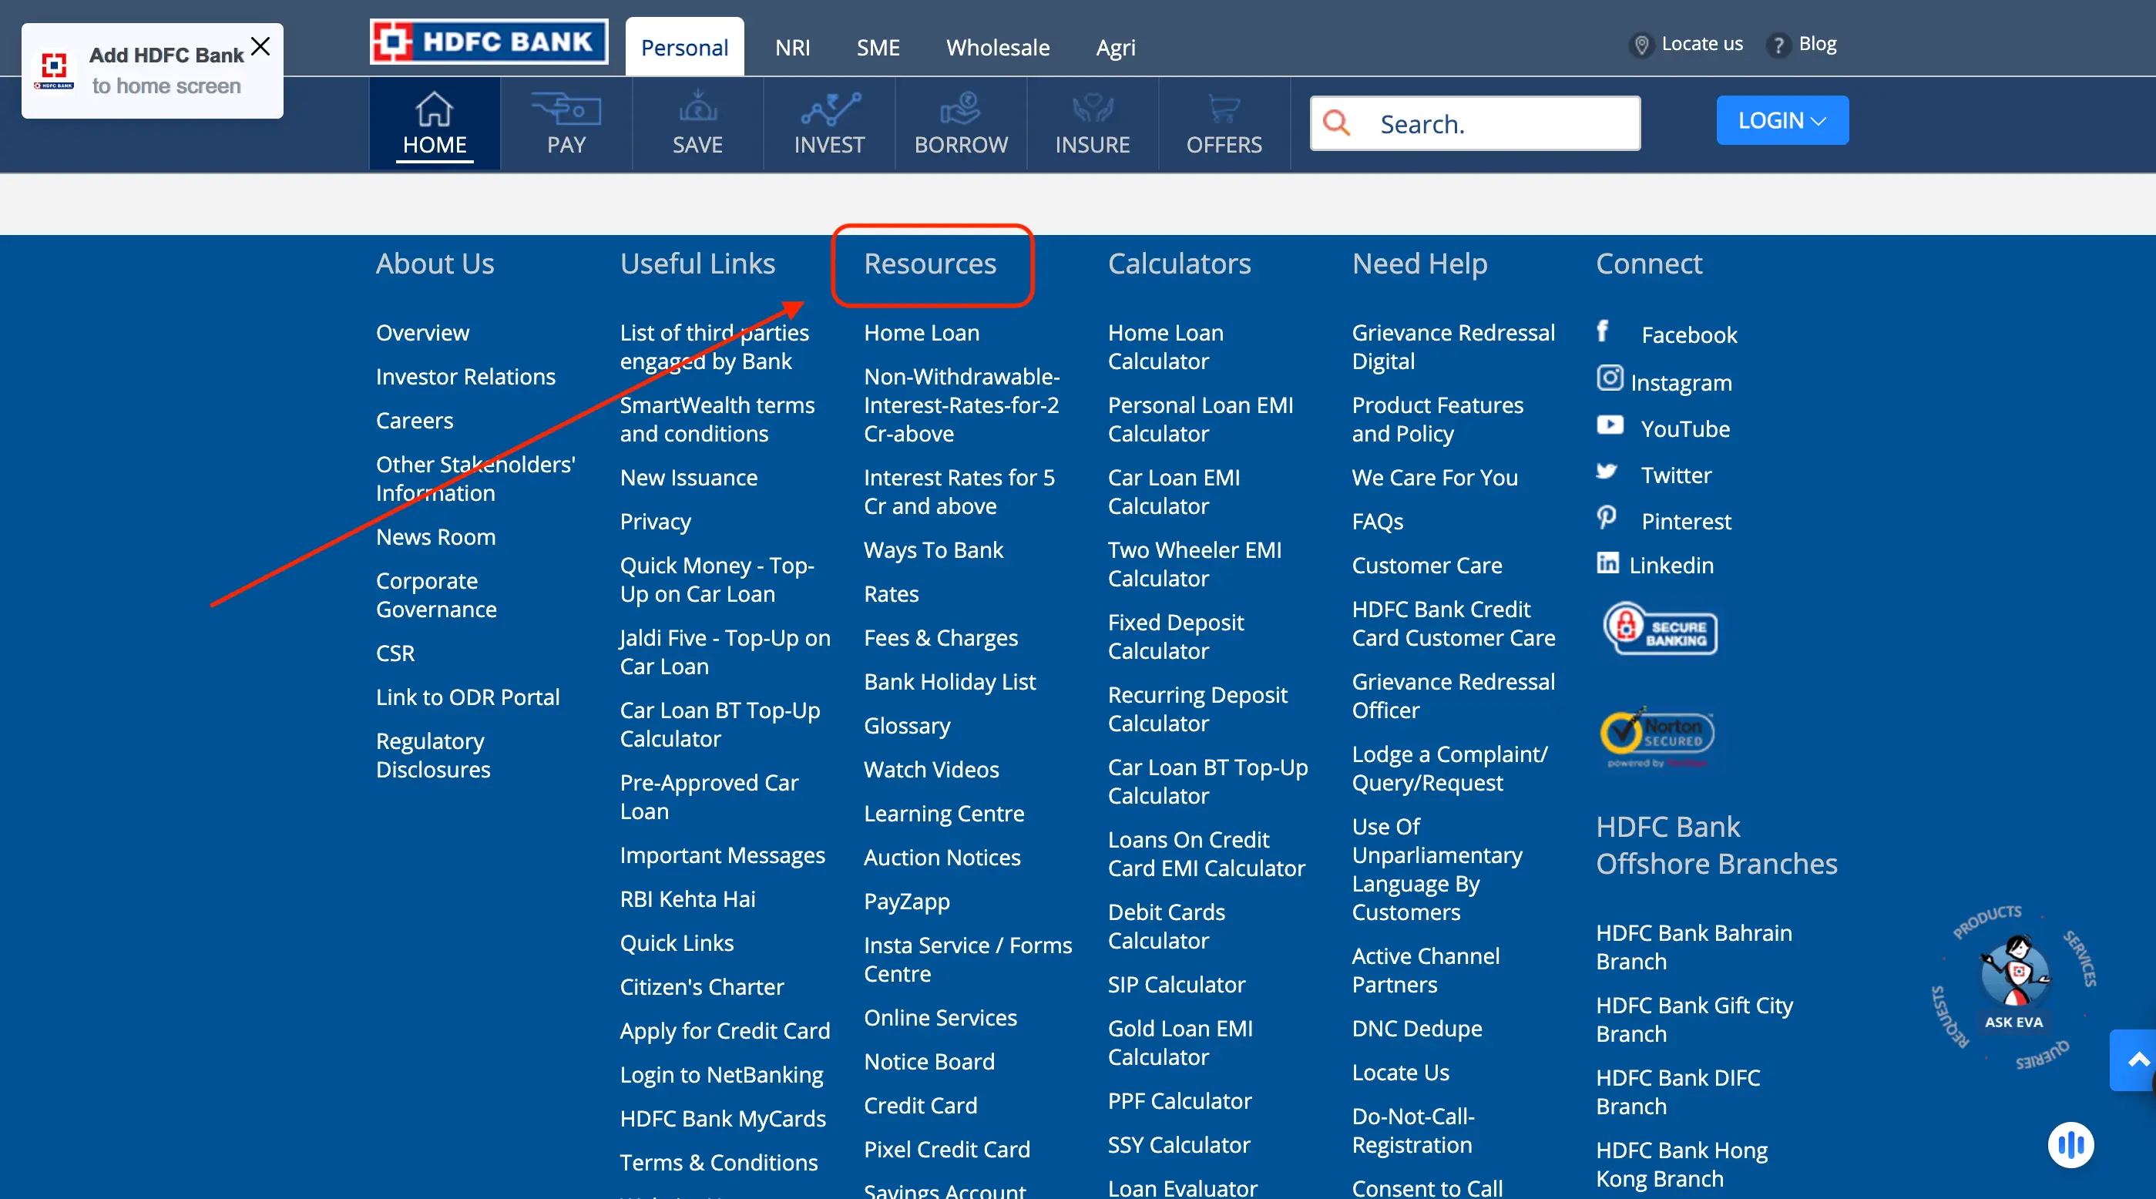The image size is (2156, 1199).
Task: Open the Customer Care link
Action: (1426, 565)
